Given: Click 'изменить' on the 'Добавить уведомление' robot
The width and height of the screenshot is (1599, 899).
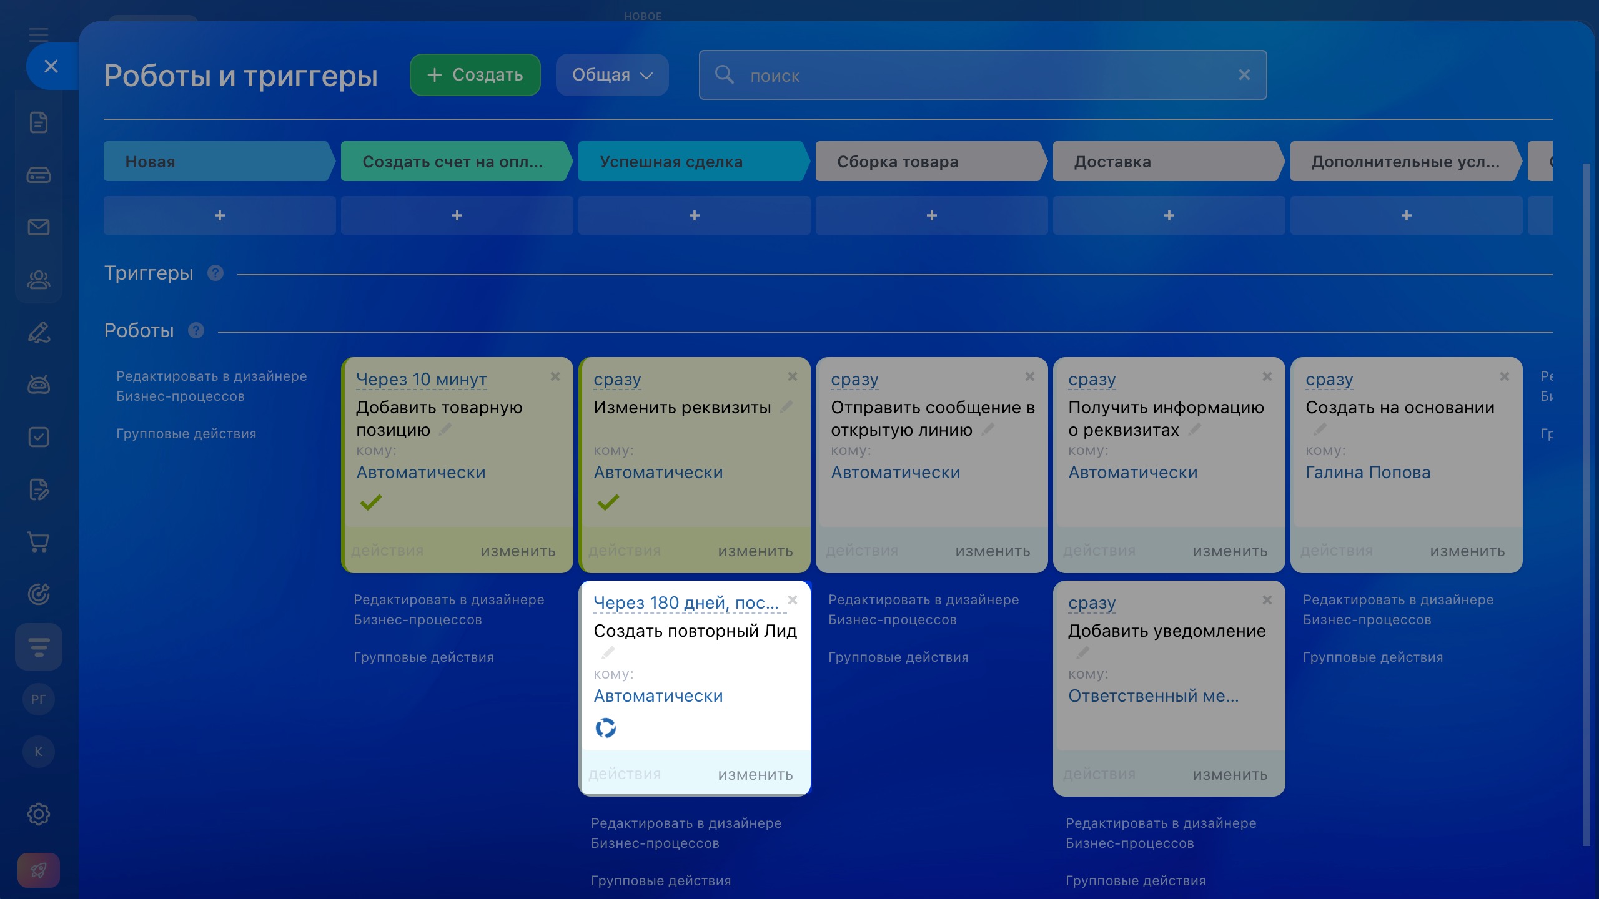Looking at the screenshot, I should click(1230, 775).
